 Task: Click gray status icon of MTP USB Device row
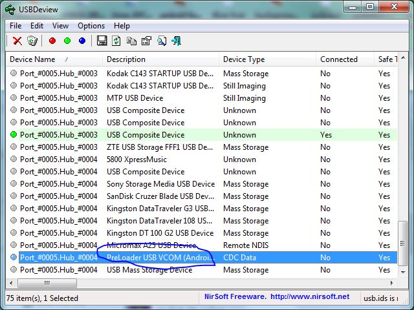(x=14, y=98)
